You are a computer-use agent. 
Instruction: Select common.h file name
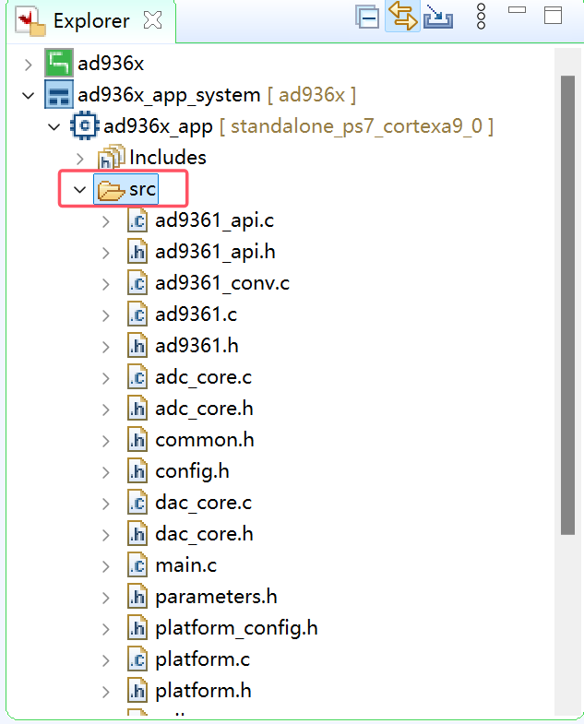point(205,441)
